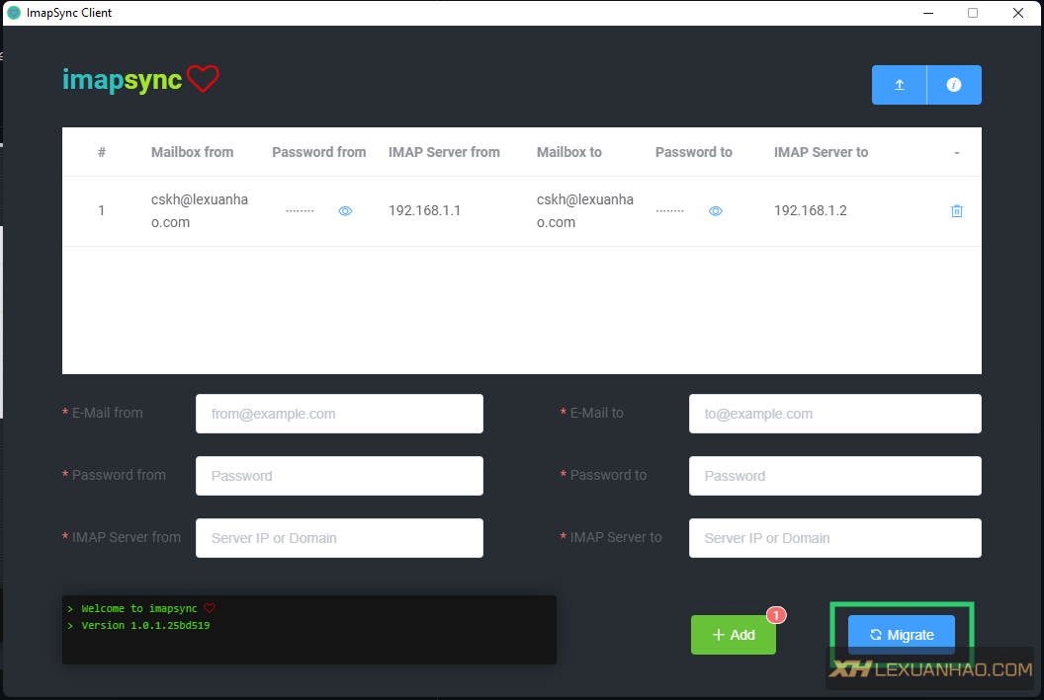Image resolution: width=1044 pixels, height=700 pixels.
Task: Click the Password from input field
Action: 339,476
